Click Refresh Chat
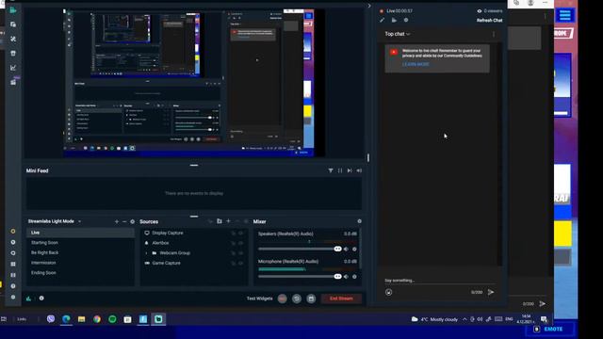The width and height of the screenshot is (603, 339). (489, 21)
